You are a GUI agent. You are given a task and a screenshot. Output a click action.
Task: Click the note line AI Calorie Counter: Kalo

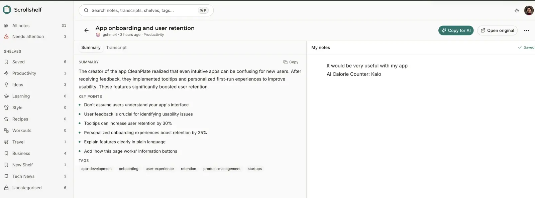[354, 74]
